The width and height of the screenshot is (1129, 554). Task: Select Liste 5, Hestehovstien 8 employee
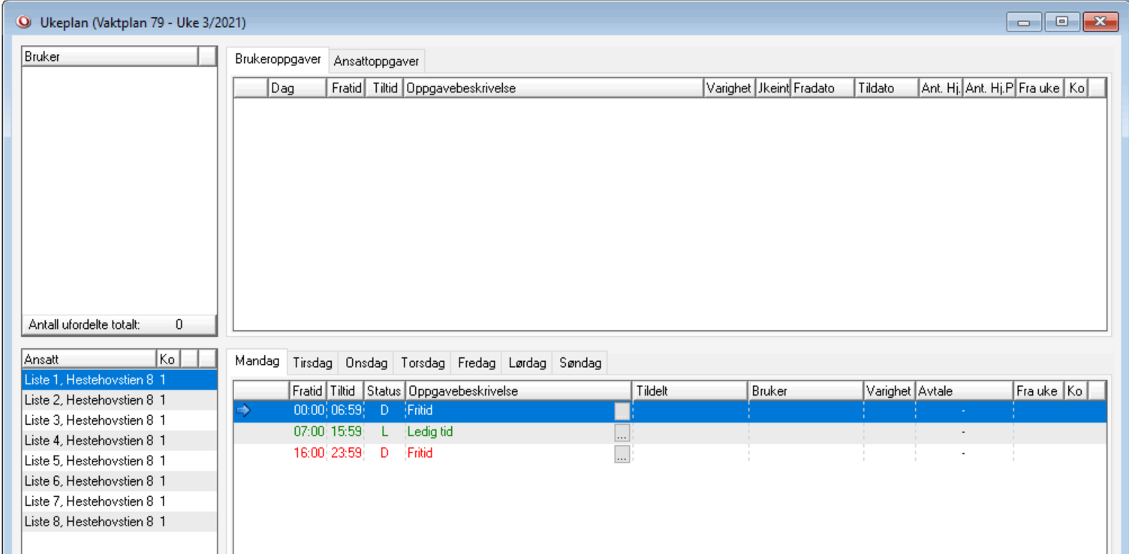pyautogui.click(x=119, y=461)
